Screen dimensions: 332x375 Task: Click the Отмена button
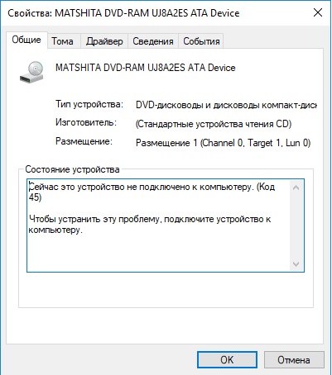click(294, 359)
